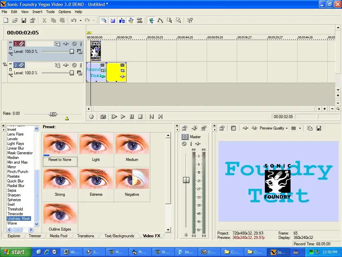Select the Normal Edit tool
Screen dimensions: 342x257
pos(151,20)
